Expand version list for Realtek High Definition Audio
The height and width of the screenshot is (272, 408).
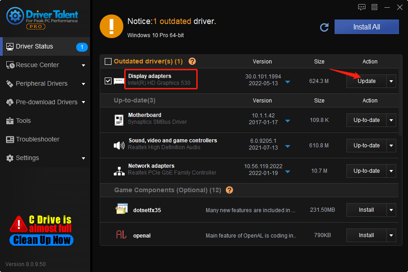pyautogui.click(x=287, y=146)
